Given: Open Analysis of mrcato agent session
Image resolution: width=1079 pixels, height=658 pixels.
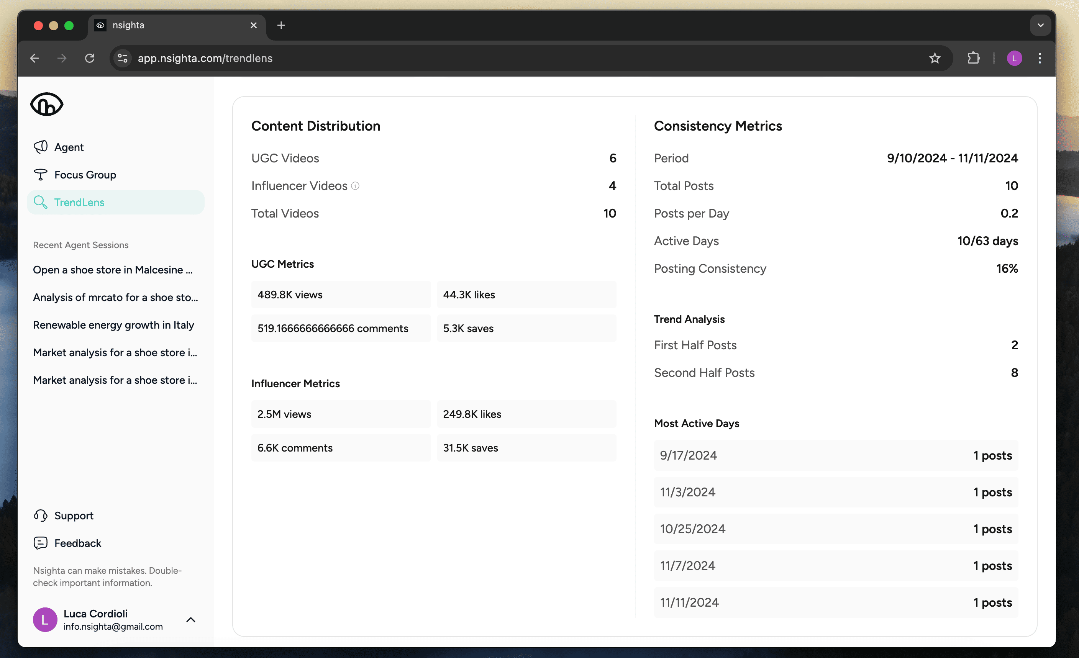Looking at the screenshot, I should tap(115, 297).
